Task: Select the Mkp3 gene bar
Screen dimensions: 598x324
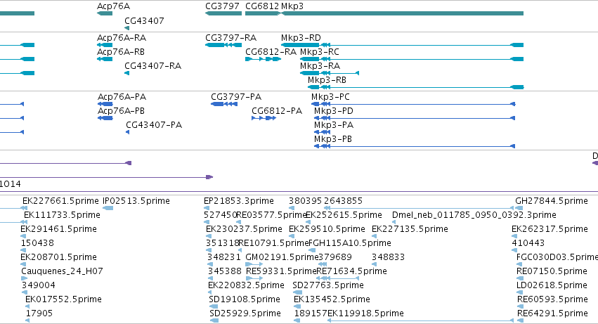Action: pos(402,13)
